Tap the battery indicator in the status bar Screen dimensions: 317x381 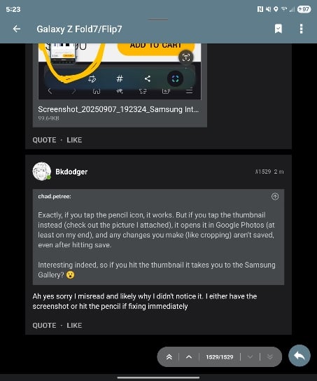(304, 9)
